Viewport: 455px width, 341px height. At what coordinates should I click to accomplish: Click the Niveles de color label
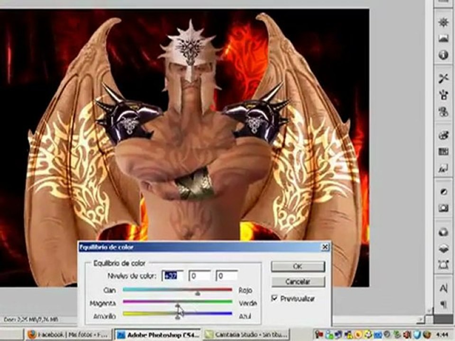(x=132, y=276)
